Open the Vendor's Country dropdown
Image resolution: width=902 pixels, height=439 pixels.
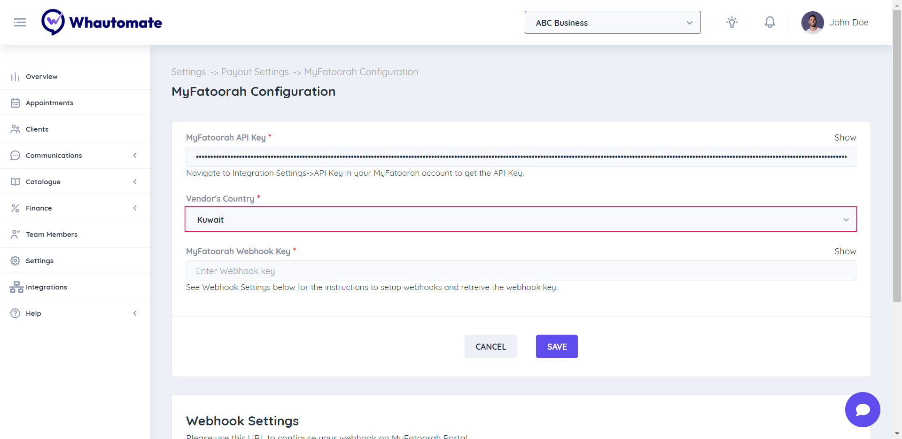click(521, 219)
